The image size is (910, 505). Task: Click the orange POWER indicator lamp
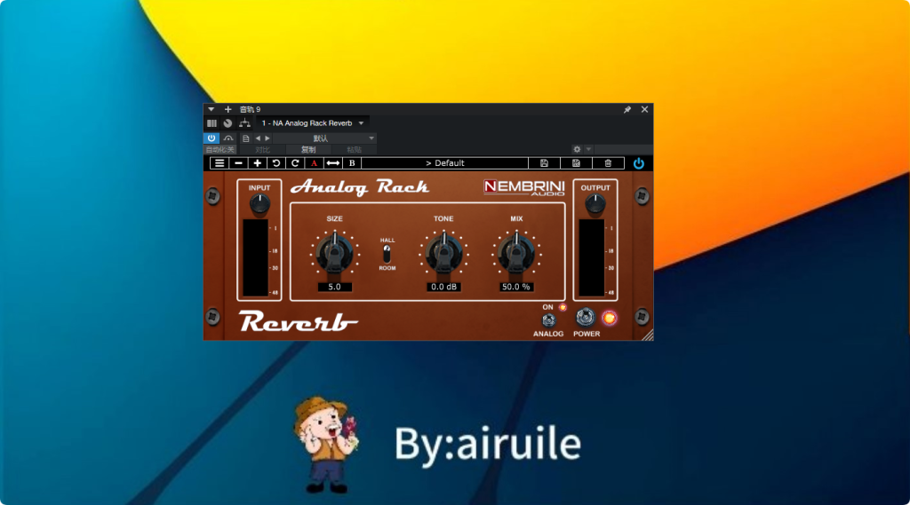point(610,318)
